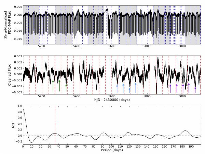Image resolution: width=205 pixels, height=154 pixels.
Task: Click the -0.015 tick label in top panel
Action: tap(16, 39)
